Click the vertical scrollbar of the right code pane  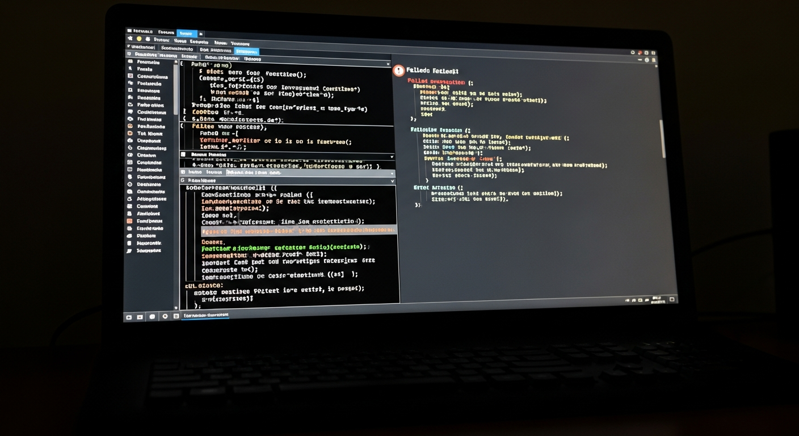(662, 139)
